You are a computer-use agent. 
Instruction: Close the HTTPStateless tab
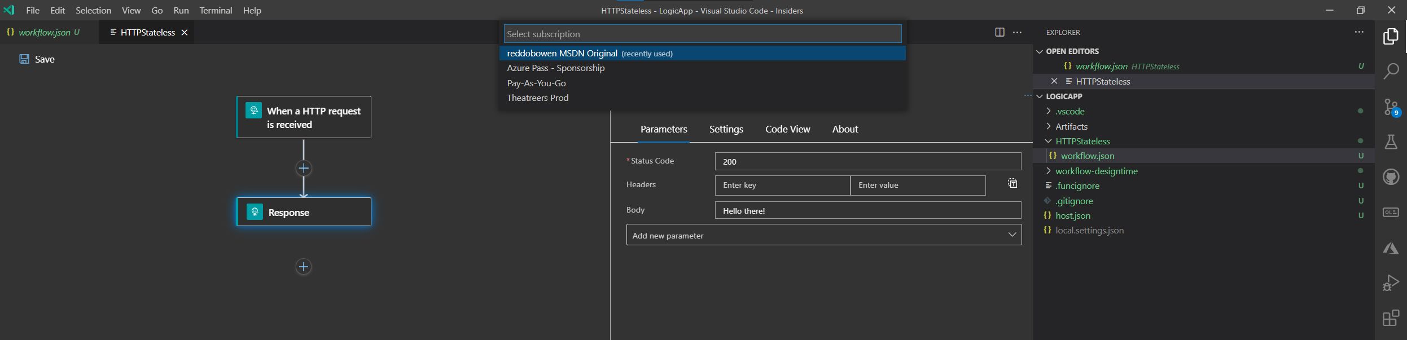(x=184, y=33)
